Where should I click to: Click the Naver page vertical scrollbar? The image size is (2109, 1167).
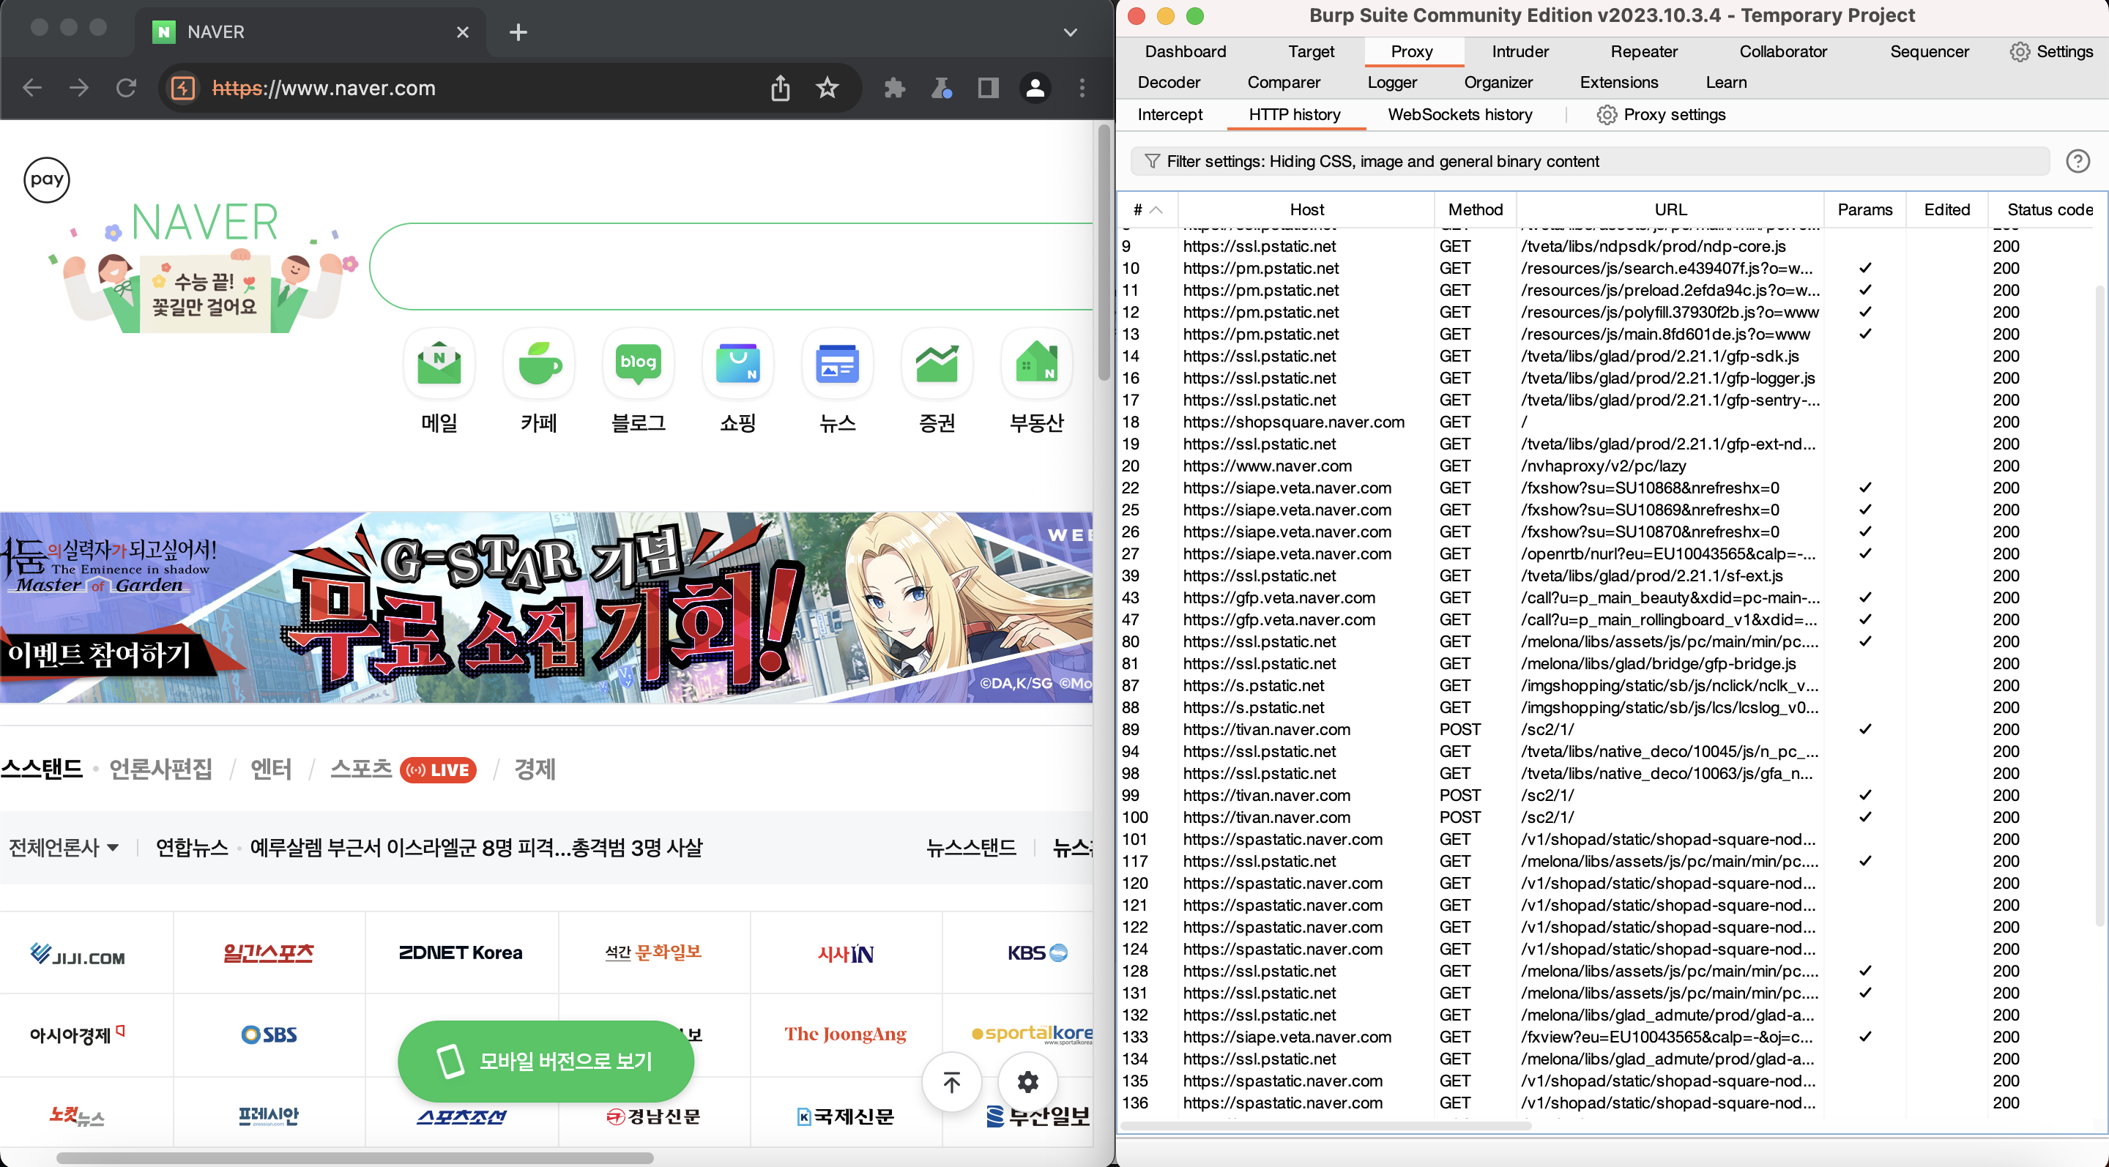pyautogui.click(x=1104, y=254)
